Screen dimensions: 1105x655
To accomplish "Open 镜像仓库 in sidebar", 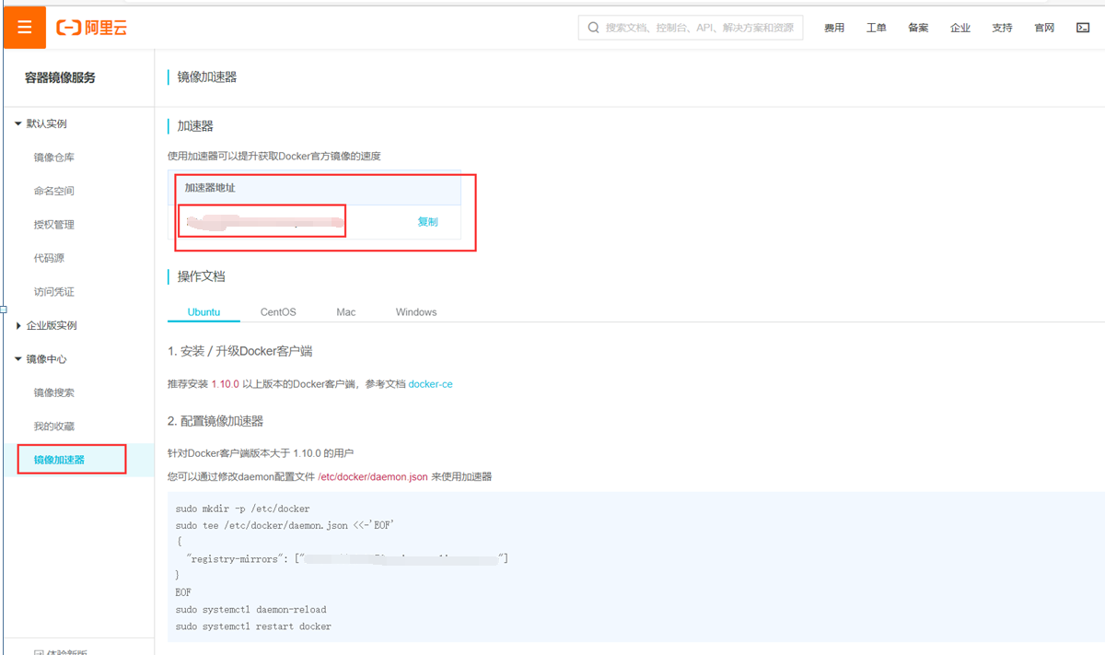I will 54,158.
